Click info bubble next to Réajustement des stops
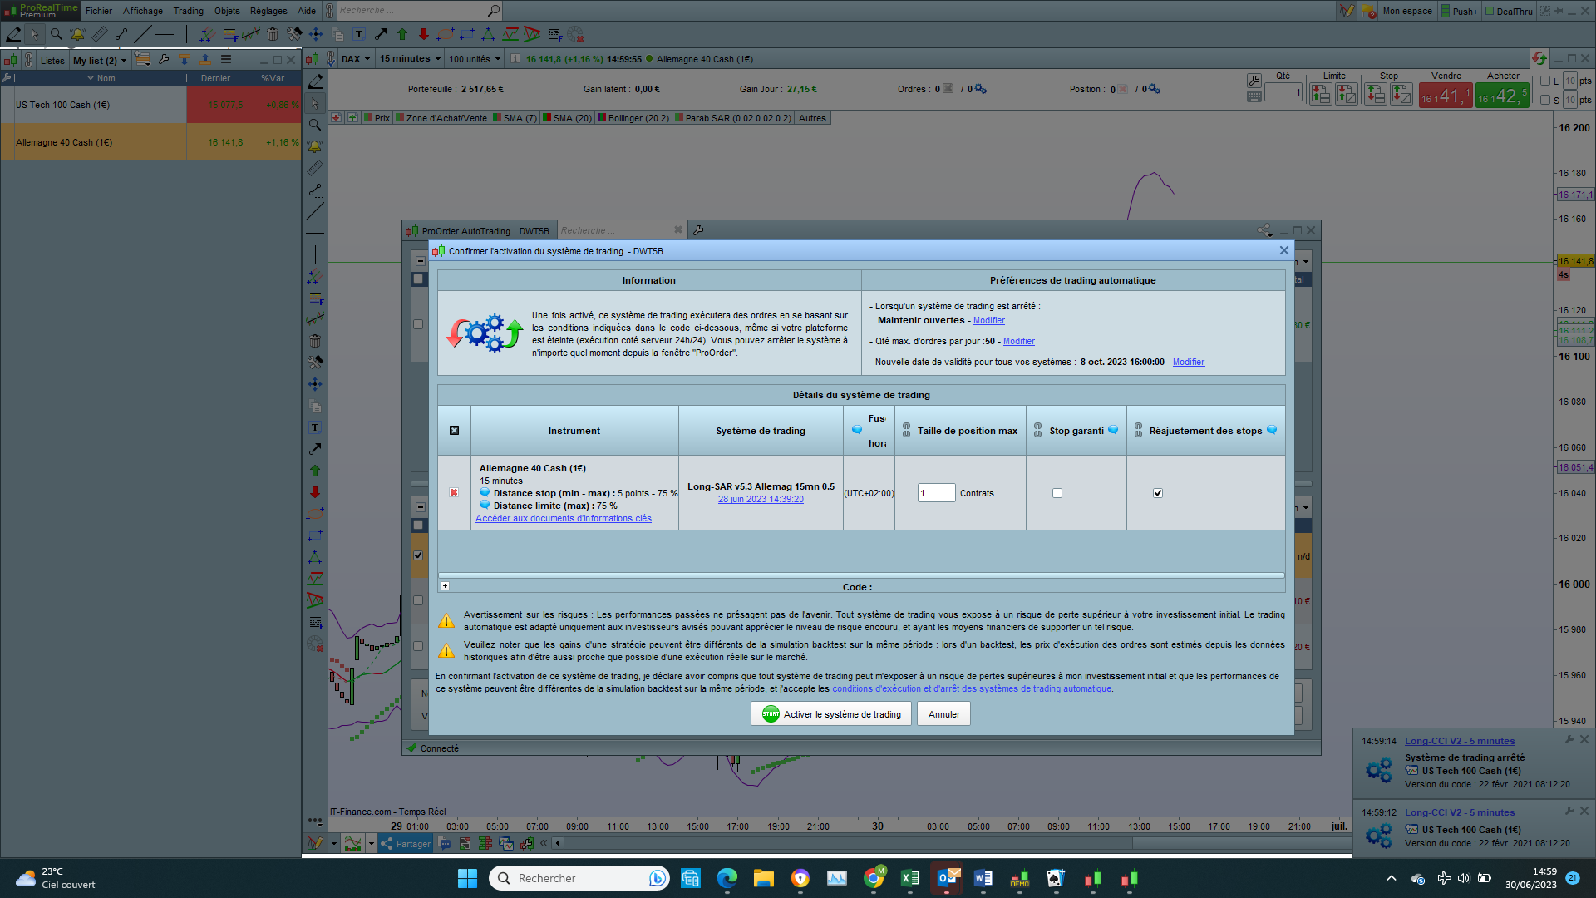1596x898 pixels. click(1271, 430)
